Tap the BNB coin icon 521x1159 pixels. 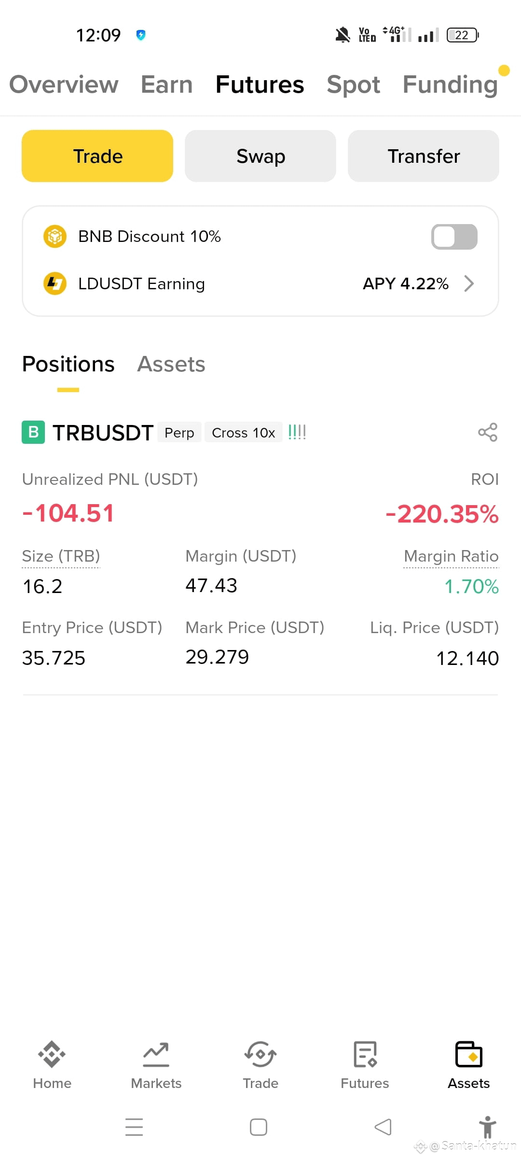(55, 237)
